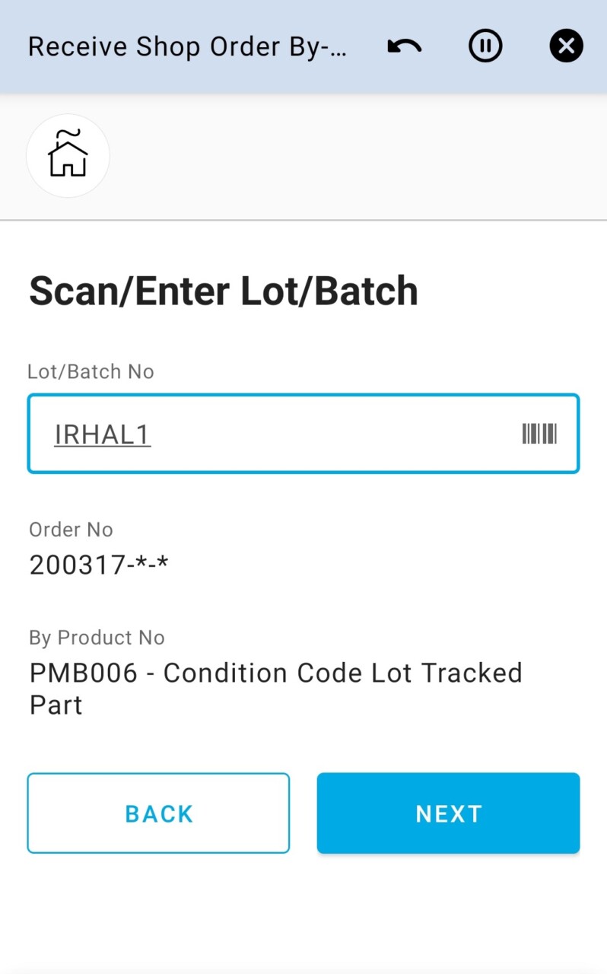The height and width of the screenshot is (974, 607).
Task: Click the Lot/Batch No label
Action: tap(91, 371)
